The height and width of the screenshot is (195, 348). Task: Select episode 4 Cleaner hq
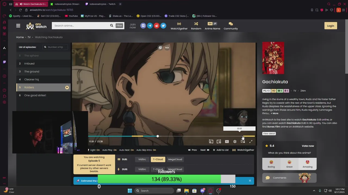(x=43, y=79)
